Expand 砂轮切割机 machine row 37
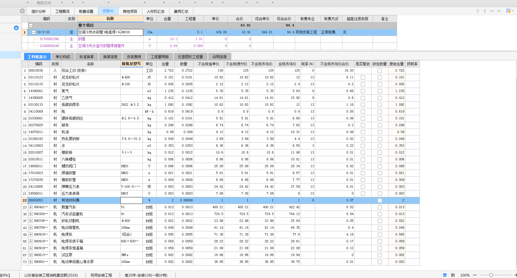The image size is (517, 278). [31, 221]
